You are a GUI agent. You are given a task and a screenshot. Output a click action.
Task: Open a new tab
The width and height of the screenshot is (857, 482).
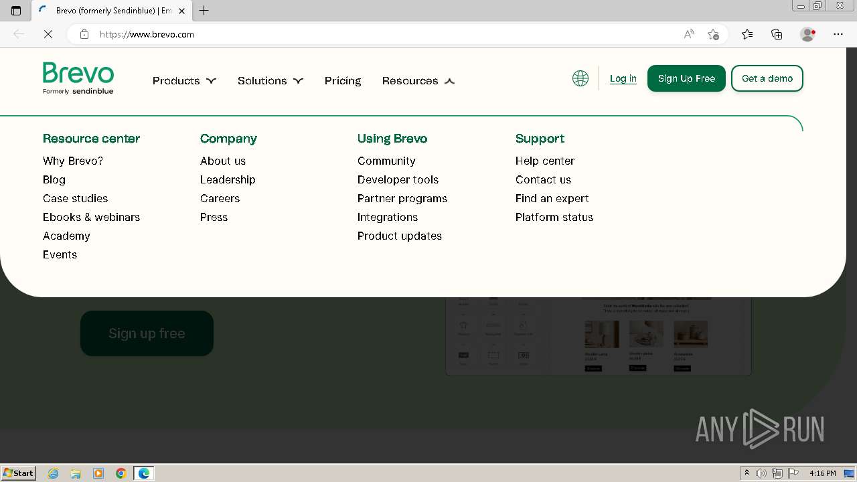[204, 11]
